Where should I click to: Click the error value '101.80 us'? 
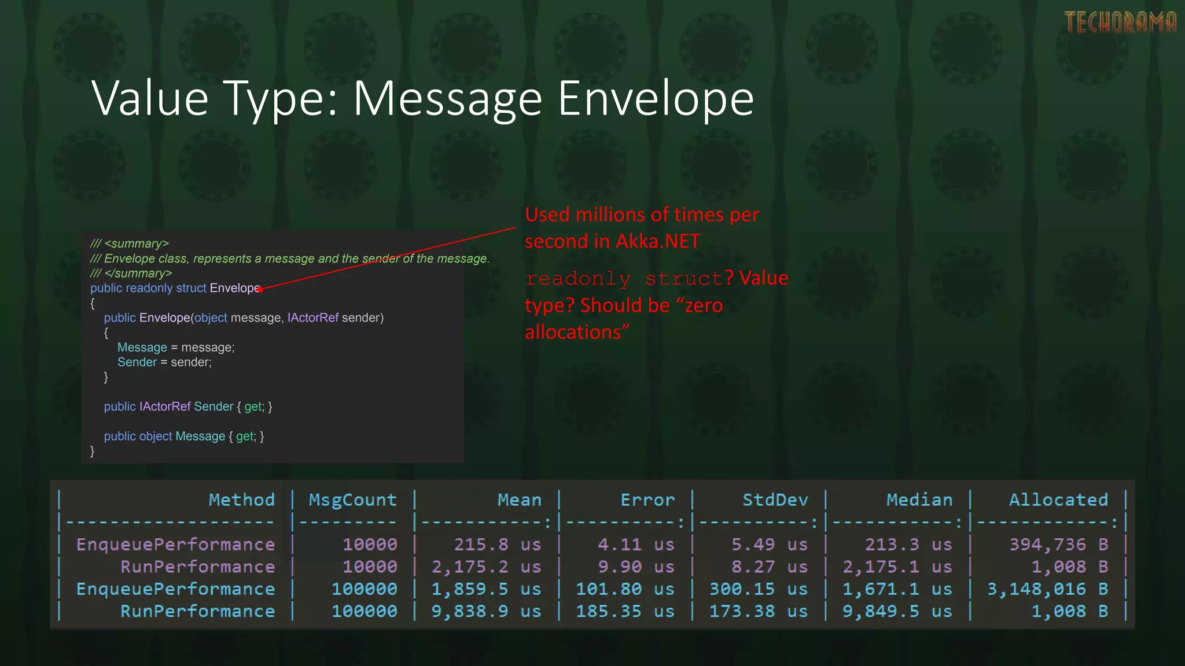[625, 589]
